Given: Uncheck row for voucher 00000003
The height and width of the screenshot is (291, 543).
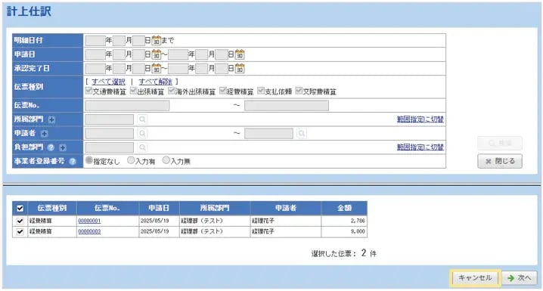Looking at the screenshot, I should 20,231.
